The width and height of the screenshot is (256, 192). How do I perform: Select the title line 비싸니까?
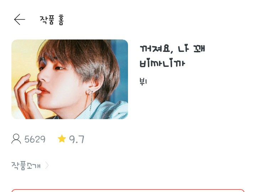[x=162, y=63]
